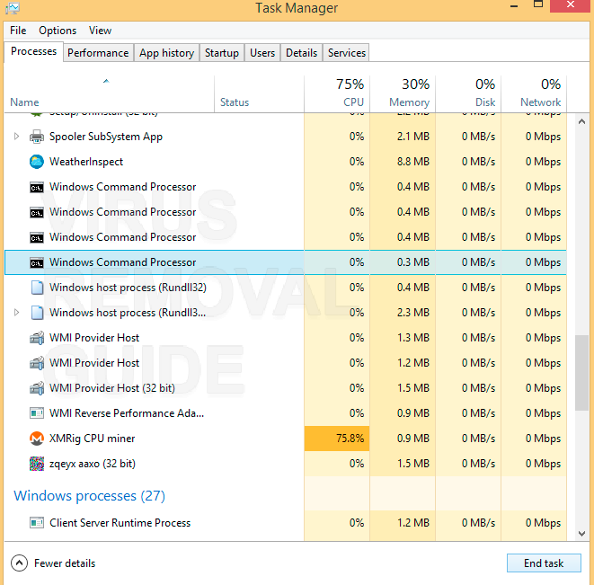Select the WMI Reverse Performance Ada... row

click(x=285, y=413)
